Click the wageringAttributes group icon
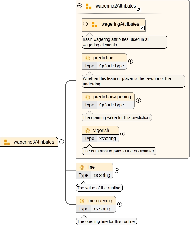The height and width of the screenshot is (226, 190). (x=95, y=25)
